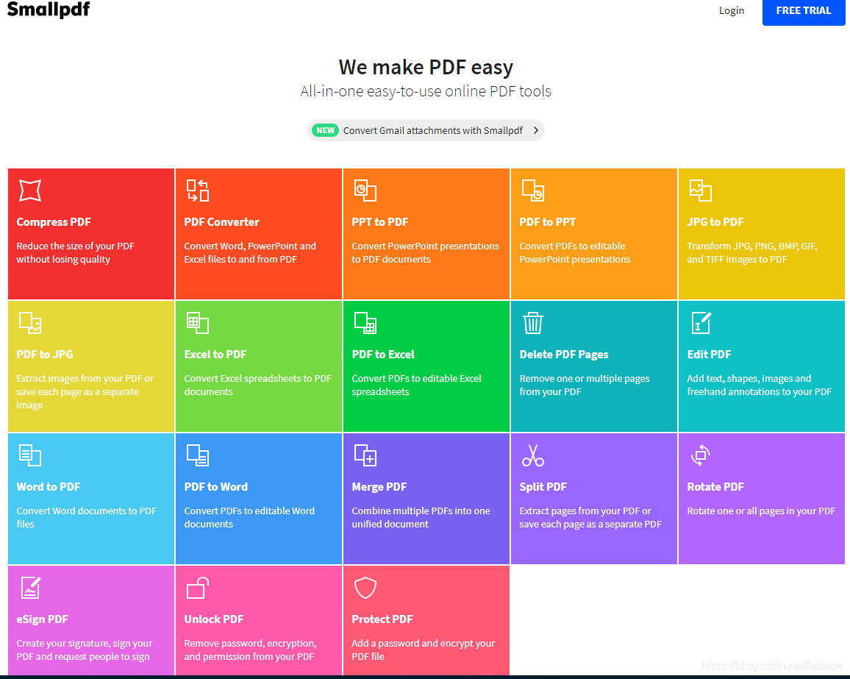Choose the Rotate PDF heading
Viewport: 850px width, 679px height.
(x=715, y=486)
